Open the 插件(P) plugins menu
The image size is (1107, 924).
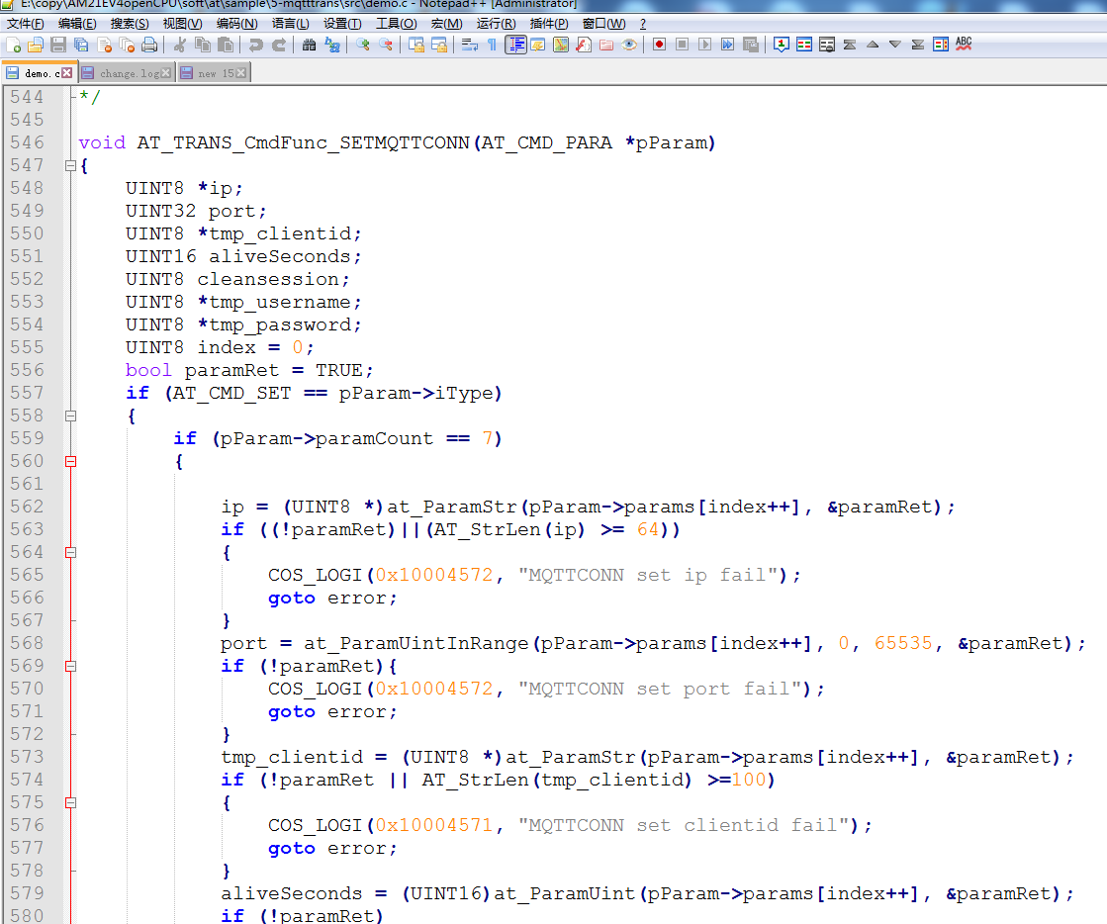[x=549, y=23]
